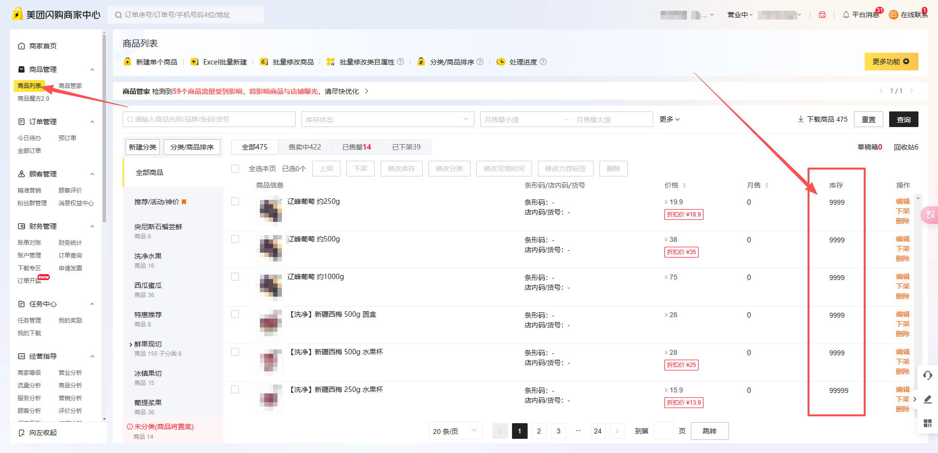Open the apps grid icon at bottom right

(x=928, y=423)
